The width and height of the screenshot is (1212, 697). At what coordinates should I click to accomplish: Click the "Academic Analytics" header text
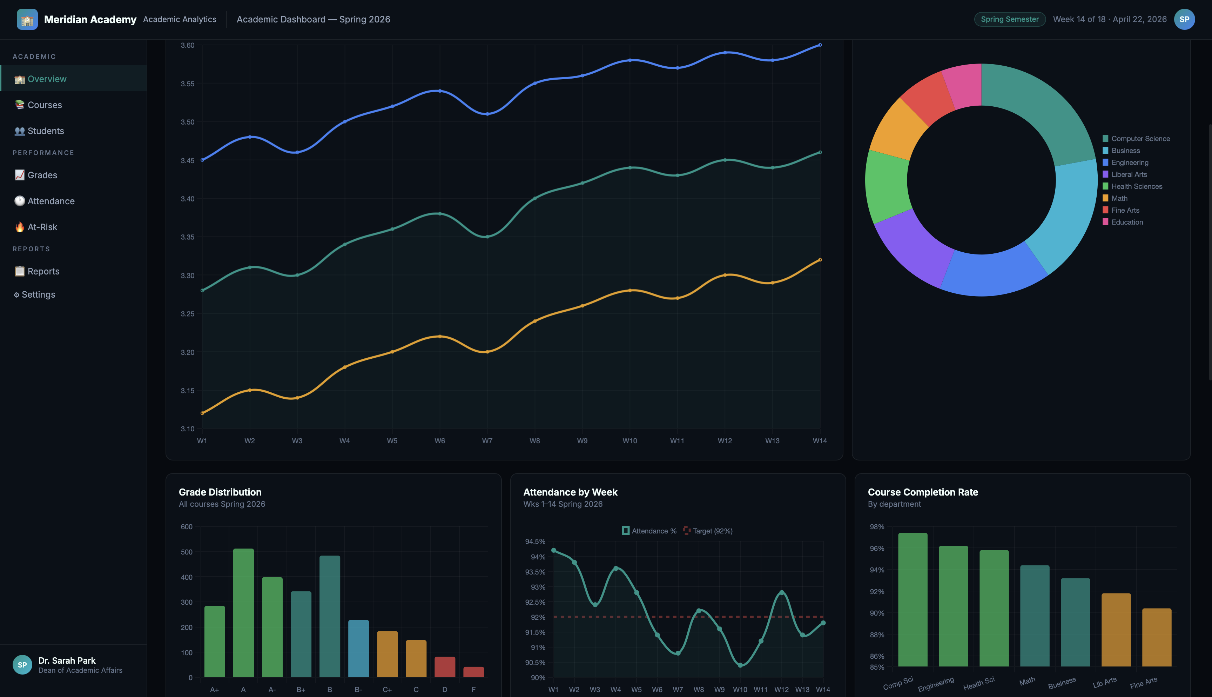pos(179,19)
